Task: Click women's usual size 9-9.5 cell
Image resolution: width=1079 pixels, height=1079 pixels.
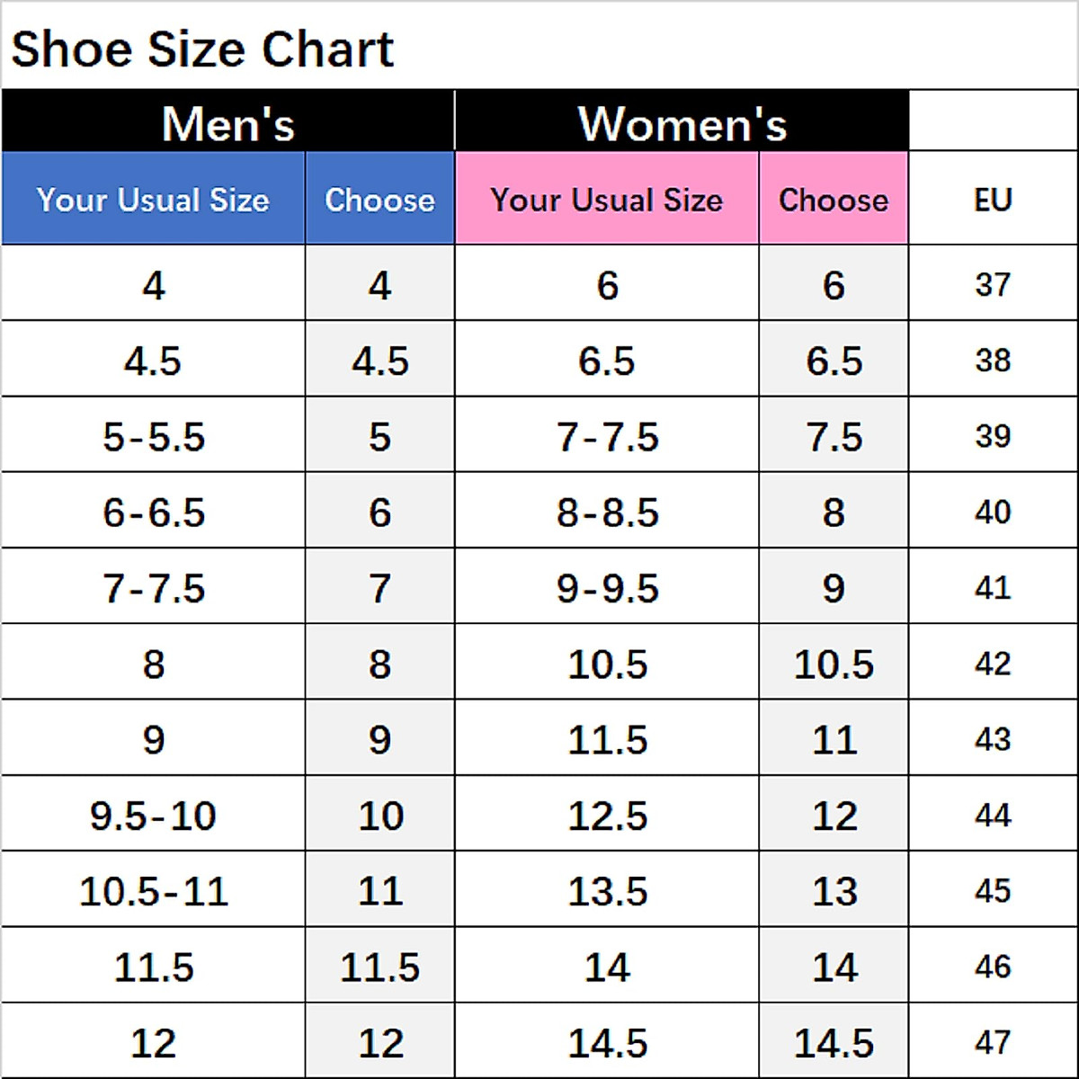Action: point(607,588)
